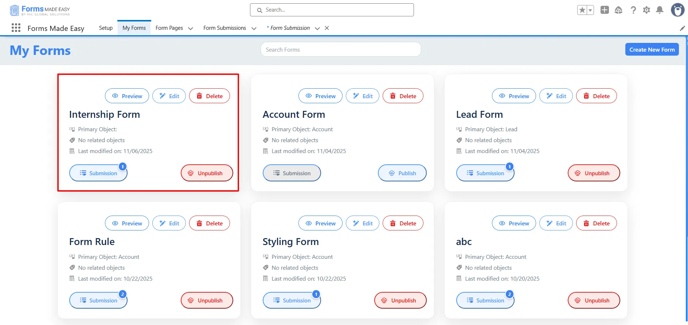Click the user profile avatar
This screenshot has width=688, height=325.
click(x=677, y=10)
